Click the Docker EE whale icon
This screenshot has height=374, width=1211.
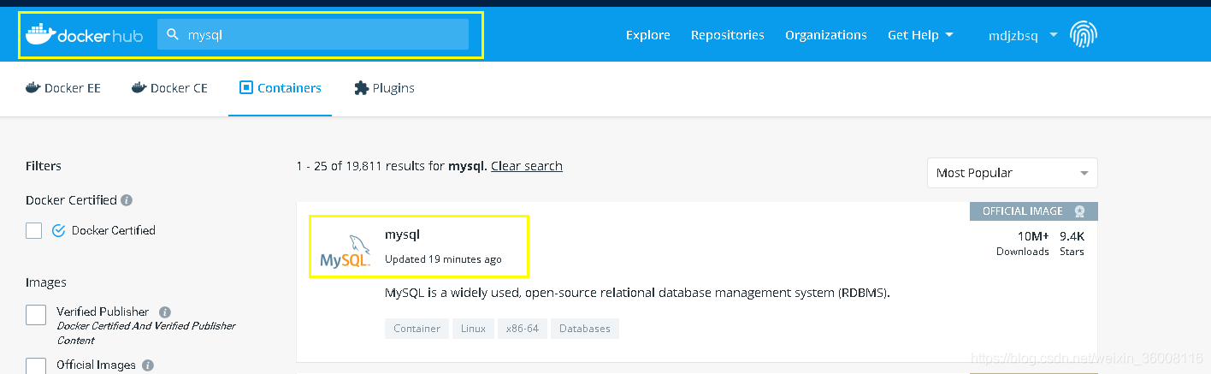coord(32,87)
